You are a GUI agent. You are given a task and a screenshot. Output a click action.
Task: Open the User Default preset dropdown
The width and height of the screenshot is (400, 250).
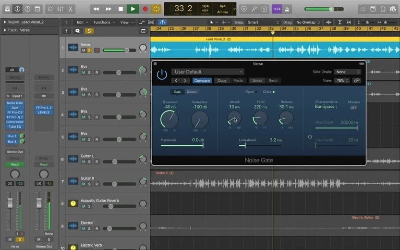[x=207, y=72]
